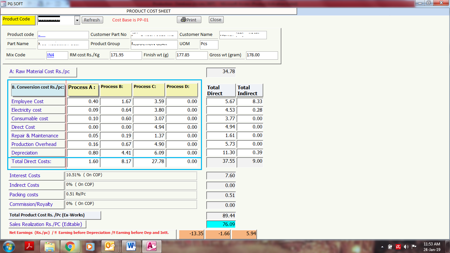Click the Total Product Cost value 89.44

[221, 216]
